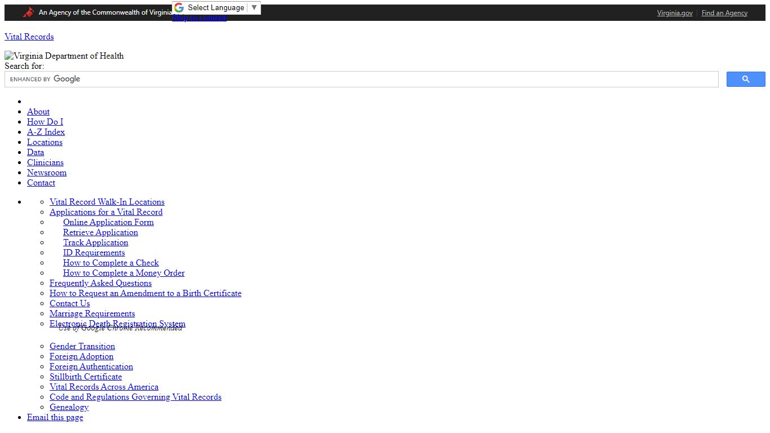Open the Vital Records heading link

(29, 37)
